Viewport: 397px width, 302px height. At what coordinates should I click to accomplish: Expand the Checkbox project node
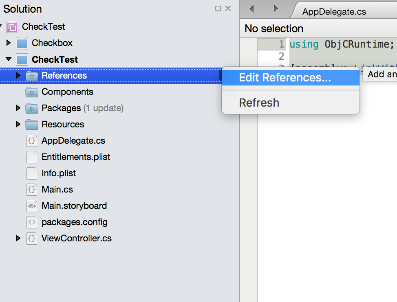coord(9,43)
